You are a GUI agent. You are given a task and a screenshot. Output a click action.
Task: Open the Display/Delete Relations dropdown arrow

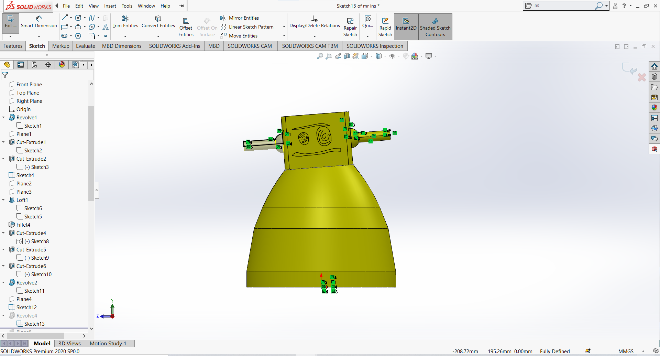[315, 36]
